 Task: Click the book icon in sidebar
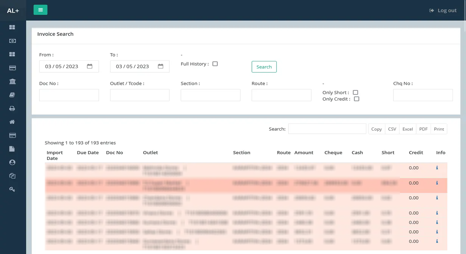coord(12,95)
